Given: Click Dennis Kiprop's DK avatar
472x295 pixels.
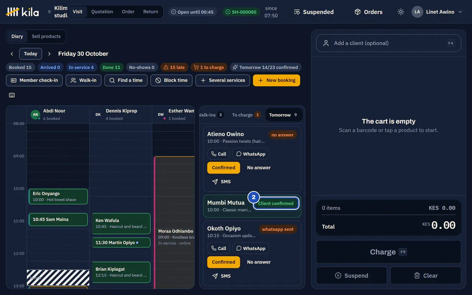Looking at the screenshot, I should [x=98, y=114].
